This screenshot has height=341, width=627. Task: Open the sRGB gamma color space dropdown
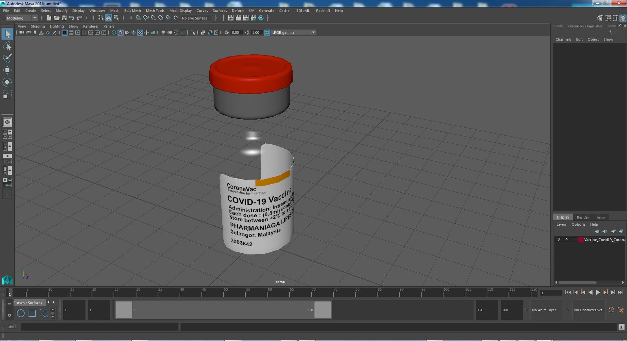(294, 33)
